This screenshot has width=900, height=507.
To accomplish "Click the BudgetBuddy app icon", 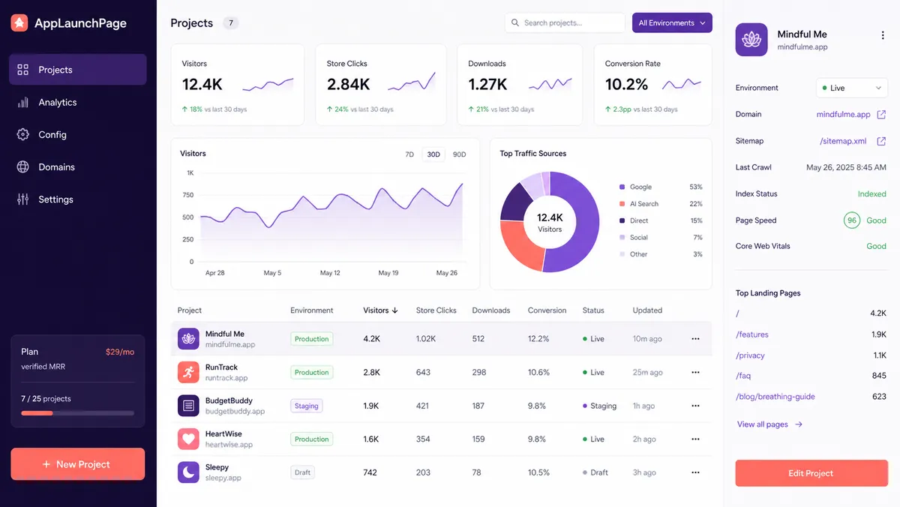I will click(x=188, y=406).
